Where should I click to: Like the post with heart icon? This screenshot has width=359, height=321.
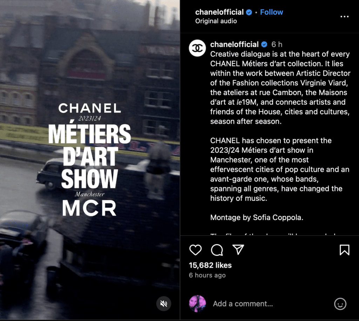tap(196, 250)
